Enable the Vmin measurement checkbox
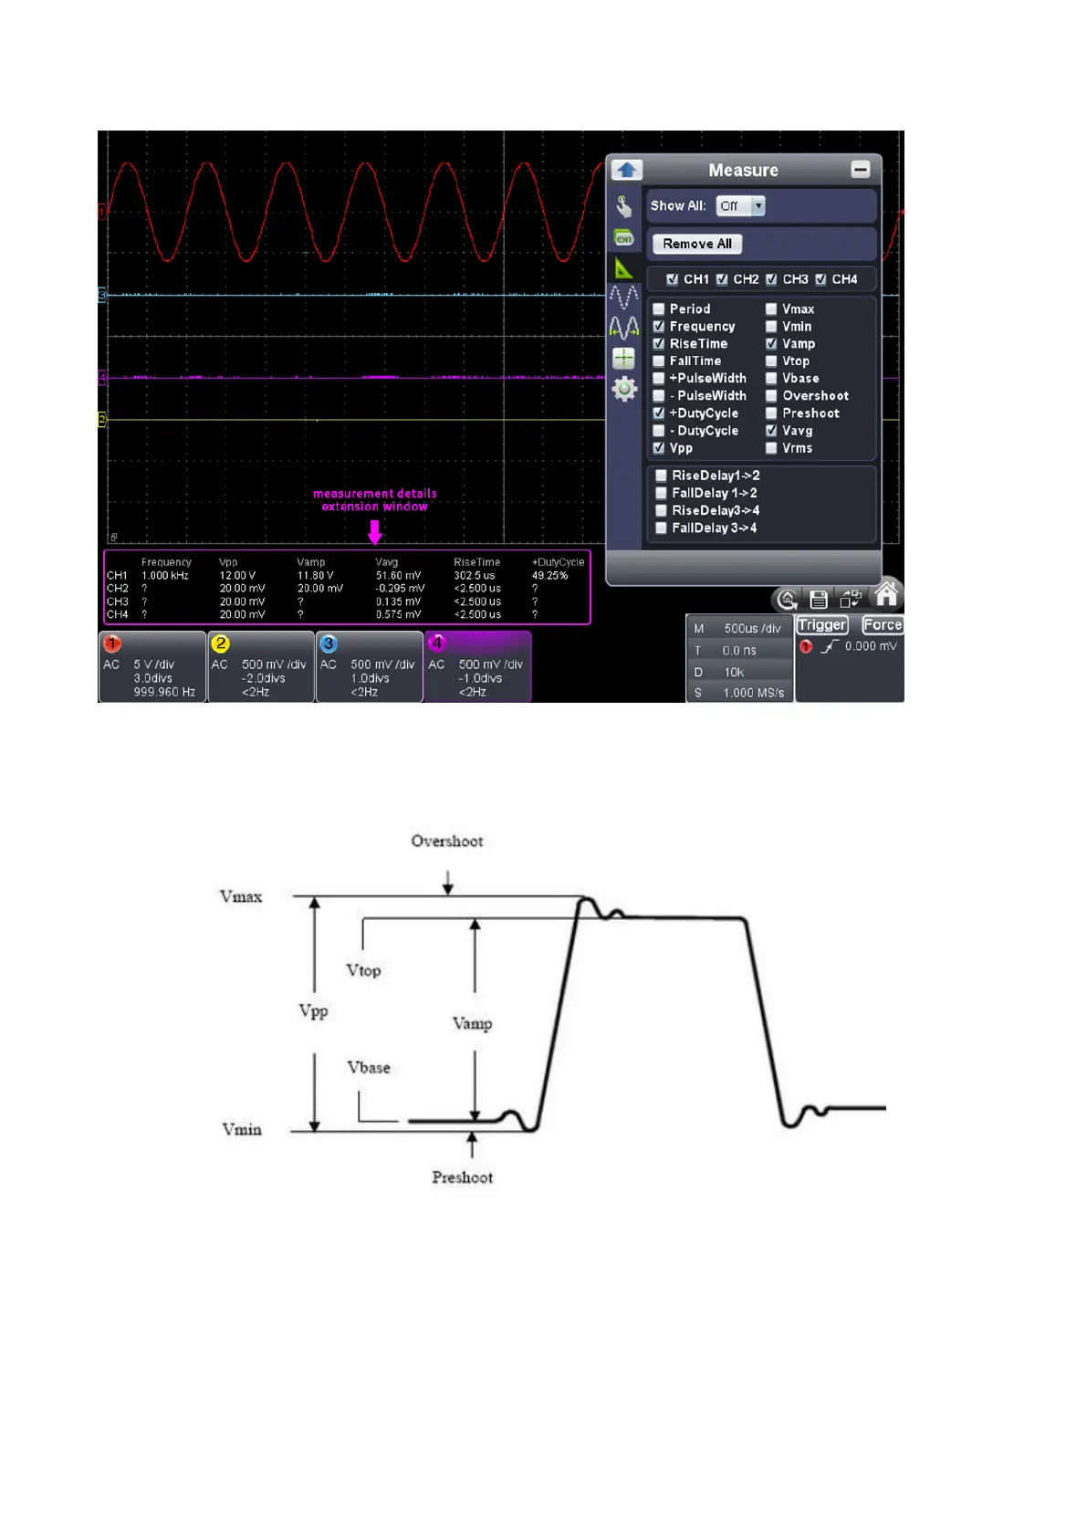This screenshot has height=1537, width=1087. (771, 327)
